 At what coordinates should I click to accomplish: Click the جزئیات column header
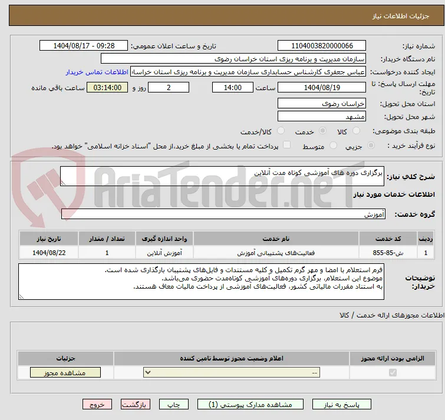tap(65, 359)
